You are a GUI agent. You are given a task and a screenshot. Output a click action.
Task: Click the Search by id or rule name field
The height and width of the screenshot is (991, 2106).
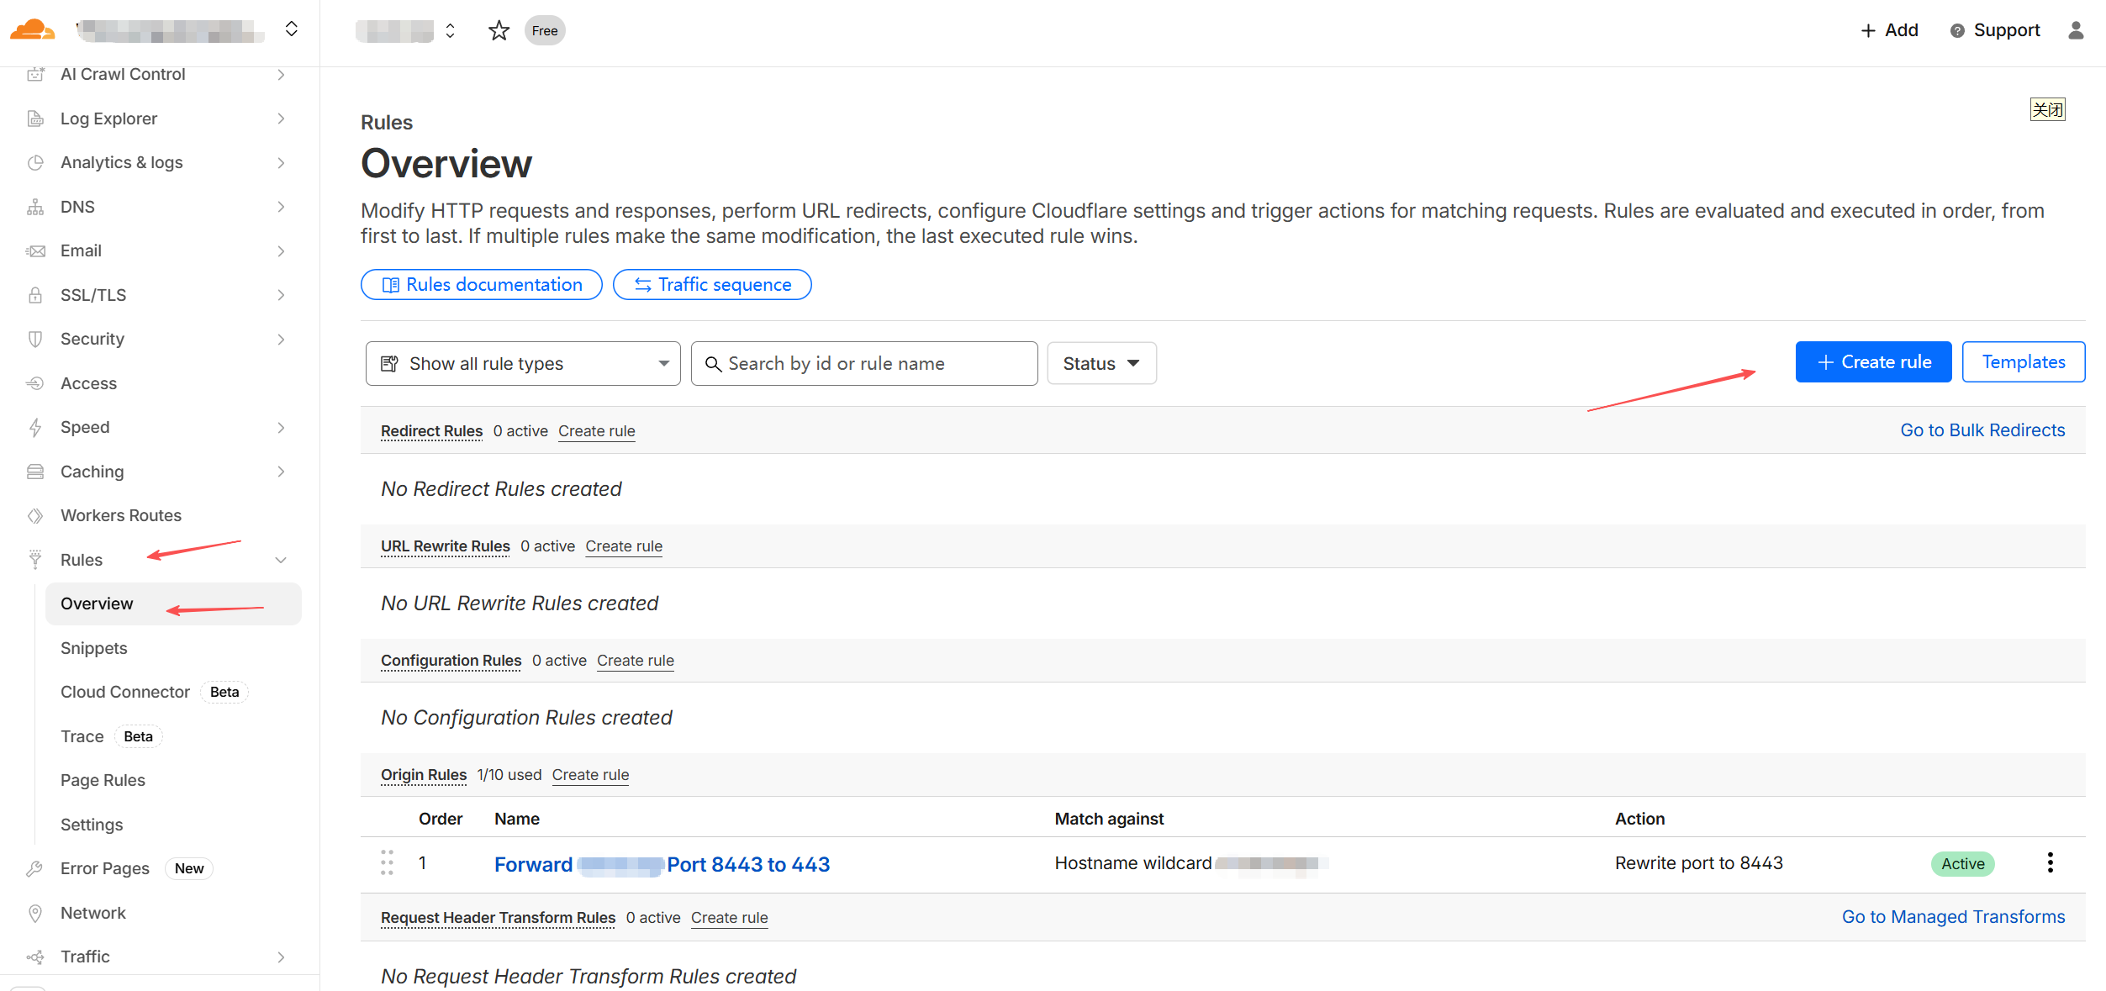point(863,363)
